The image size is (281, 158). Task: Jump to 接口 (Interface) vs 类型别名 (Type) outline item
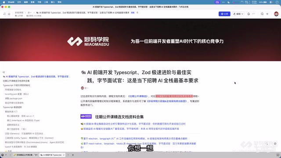(x=23, y=120)
